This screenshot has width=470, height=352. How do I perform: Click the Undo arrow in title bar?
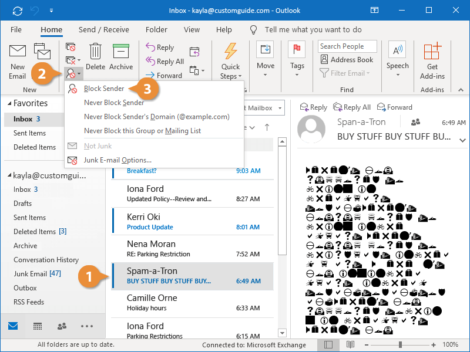point(35,11)
